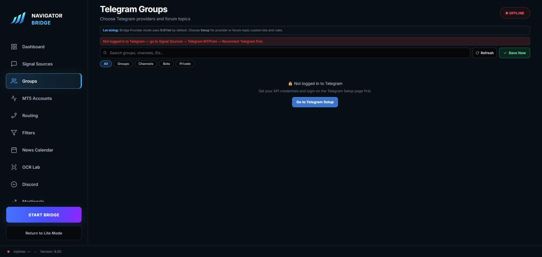Click the MT5 Accounts pulse icon

pyautogui.click(x=14, y=98)
